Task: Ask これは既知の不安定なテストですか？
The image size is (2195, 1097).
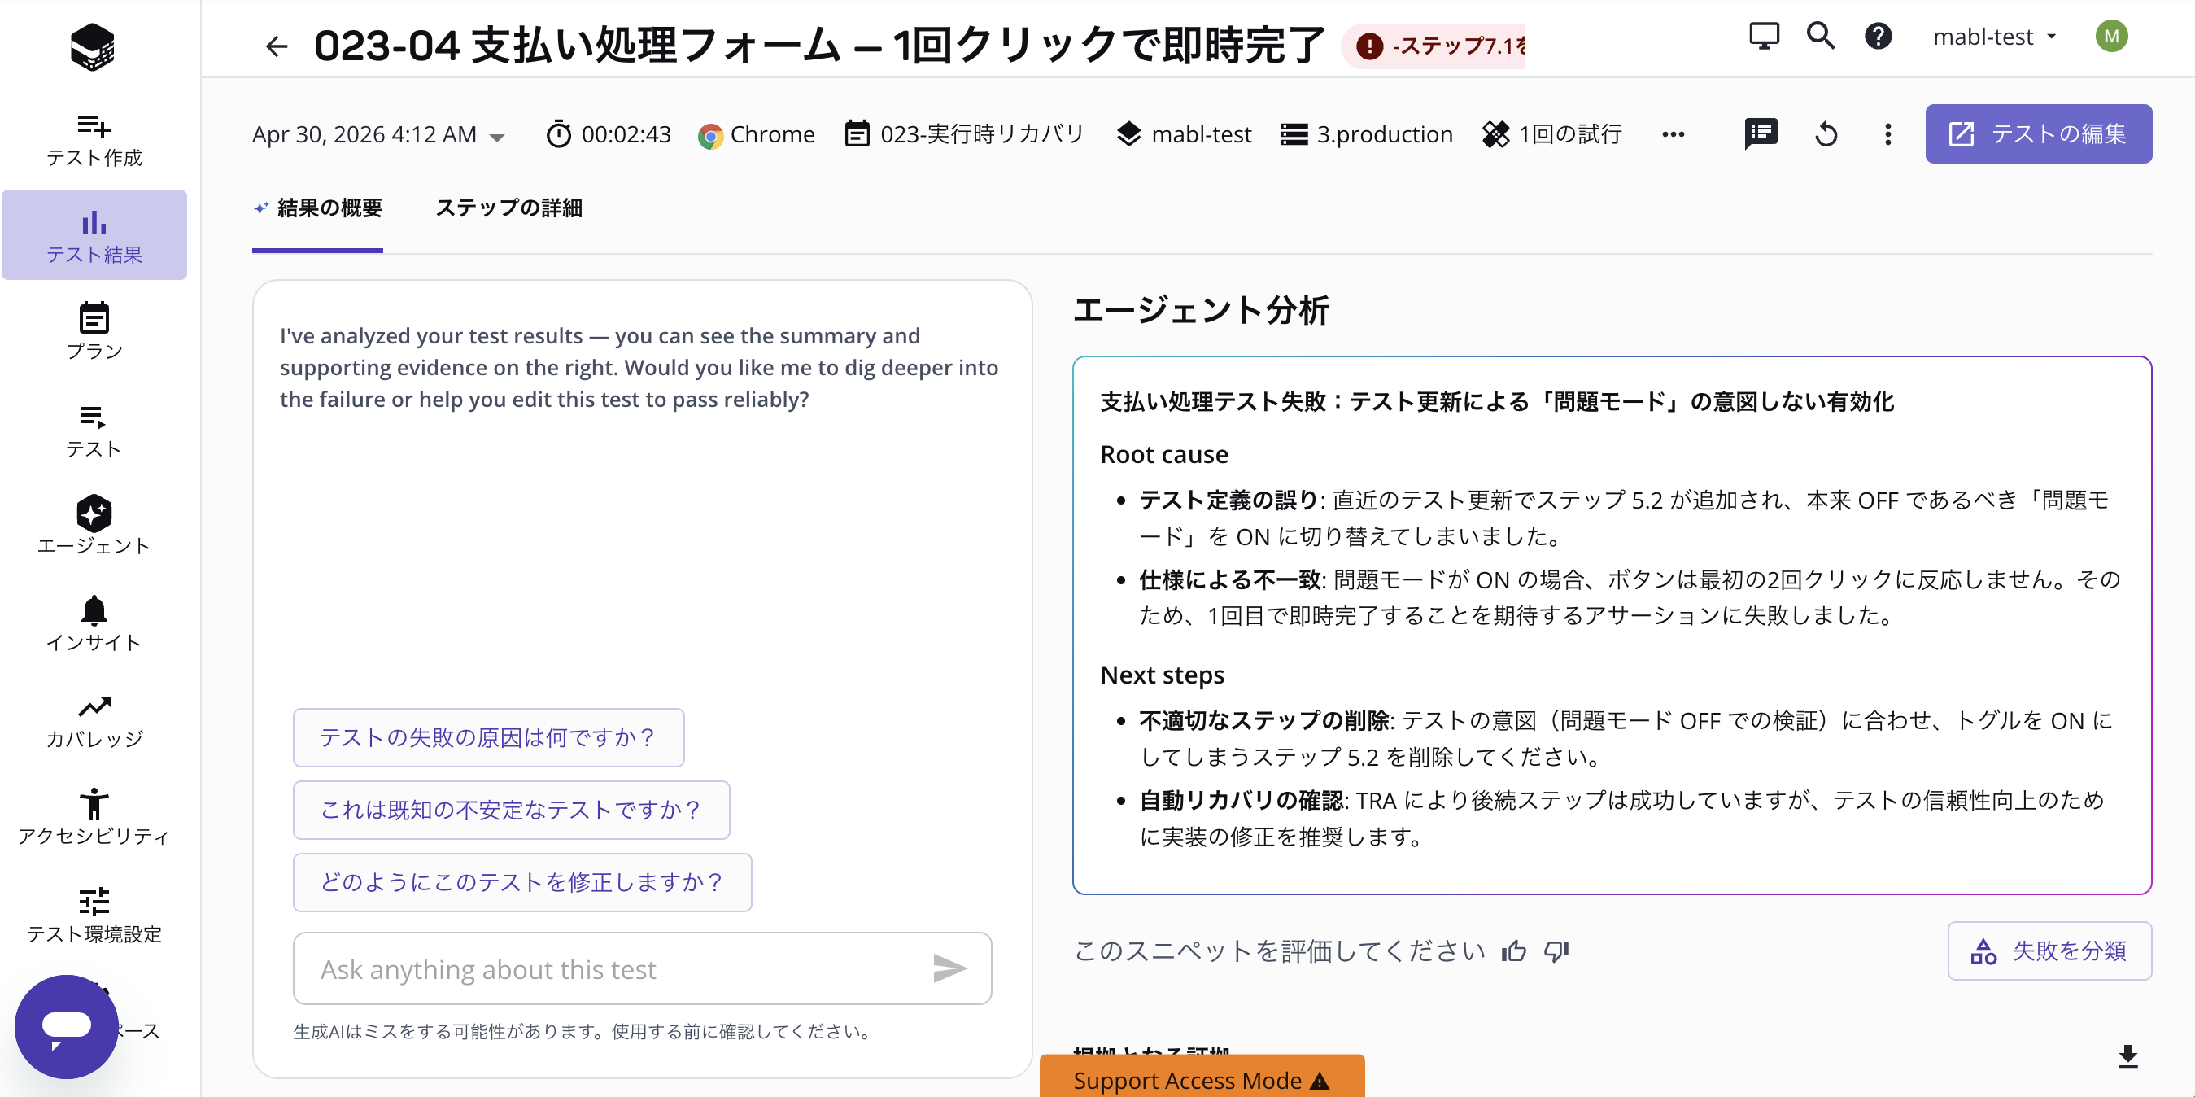Action: pyautogui.click(x=511, y=810)
